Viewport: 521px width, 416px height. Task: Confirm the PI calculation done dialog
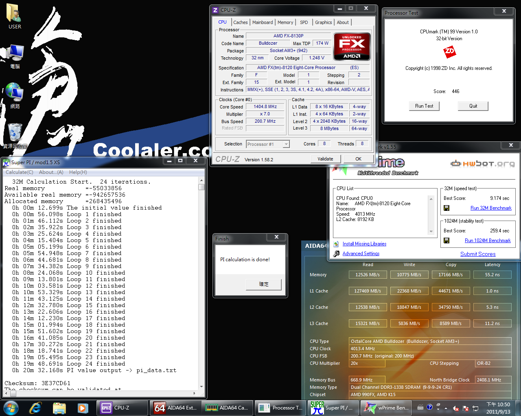coord(264,284)
